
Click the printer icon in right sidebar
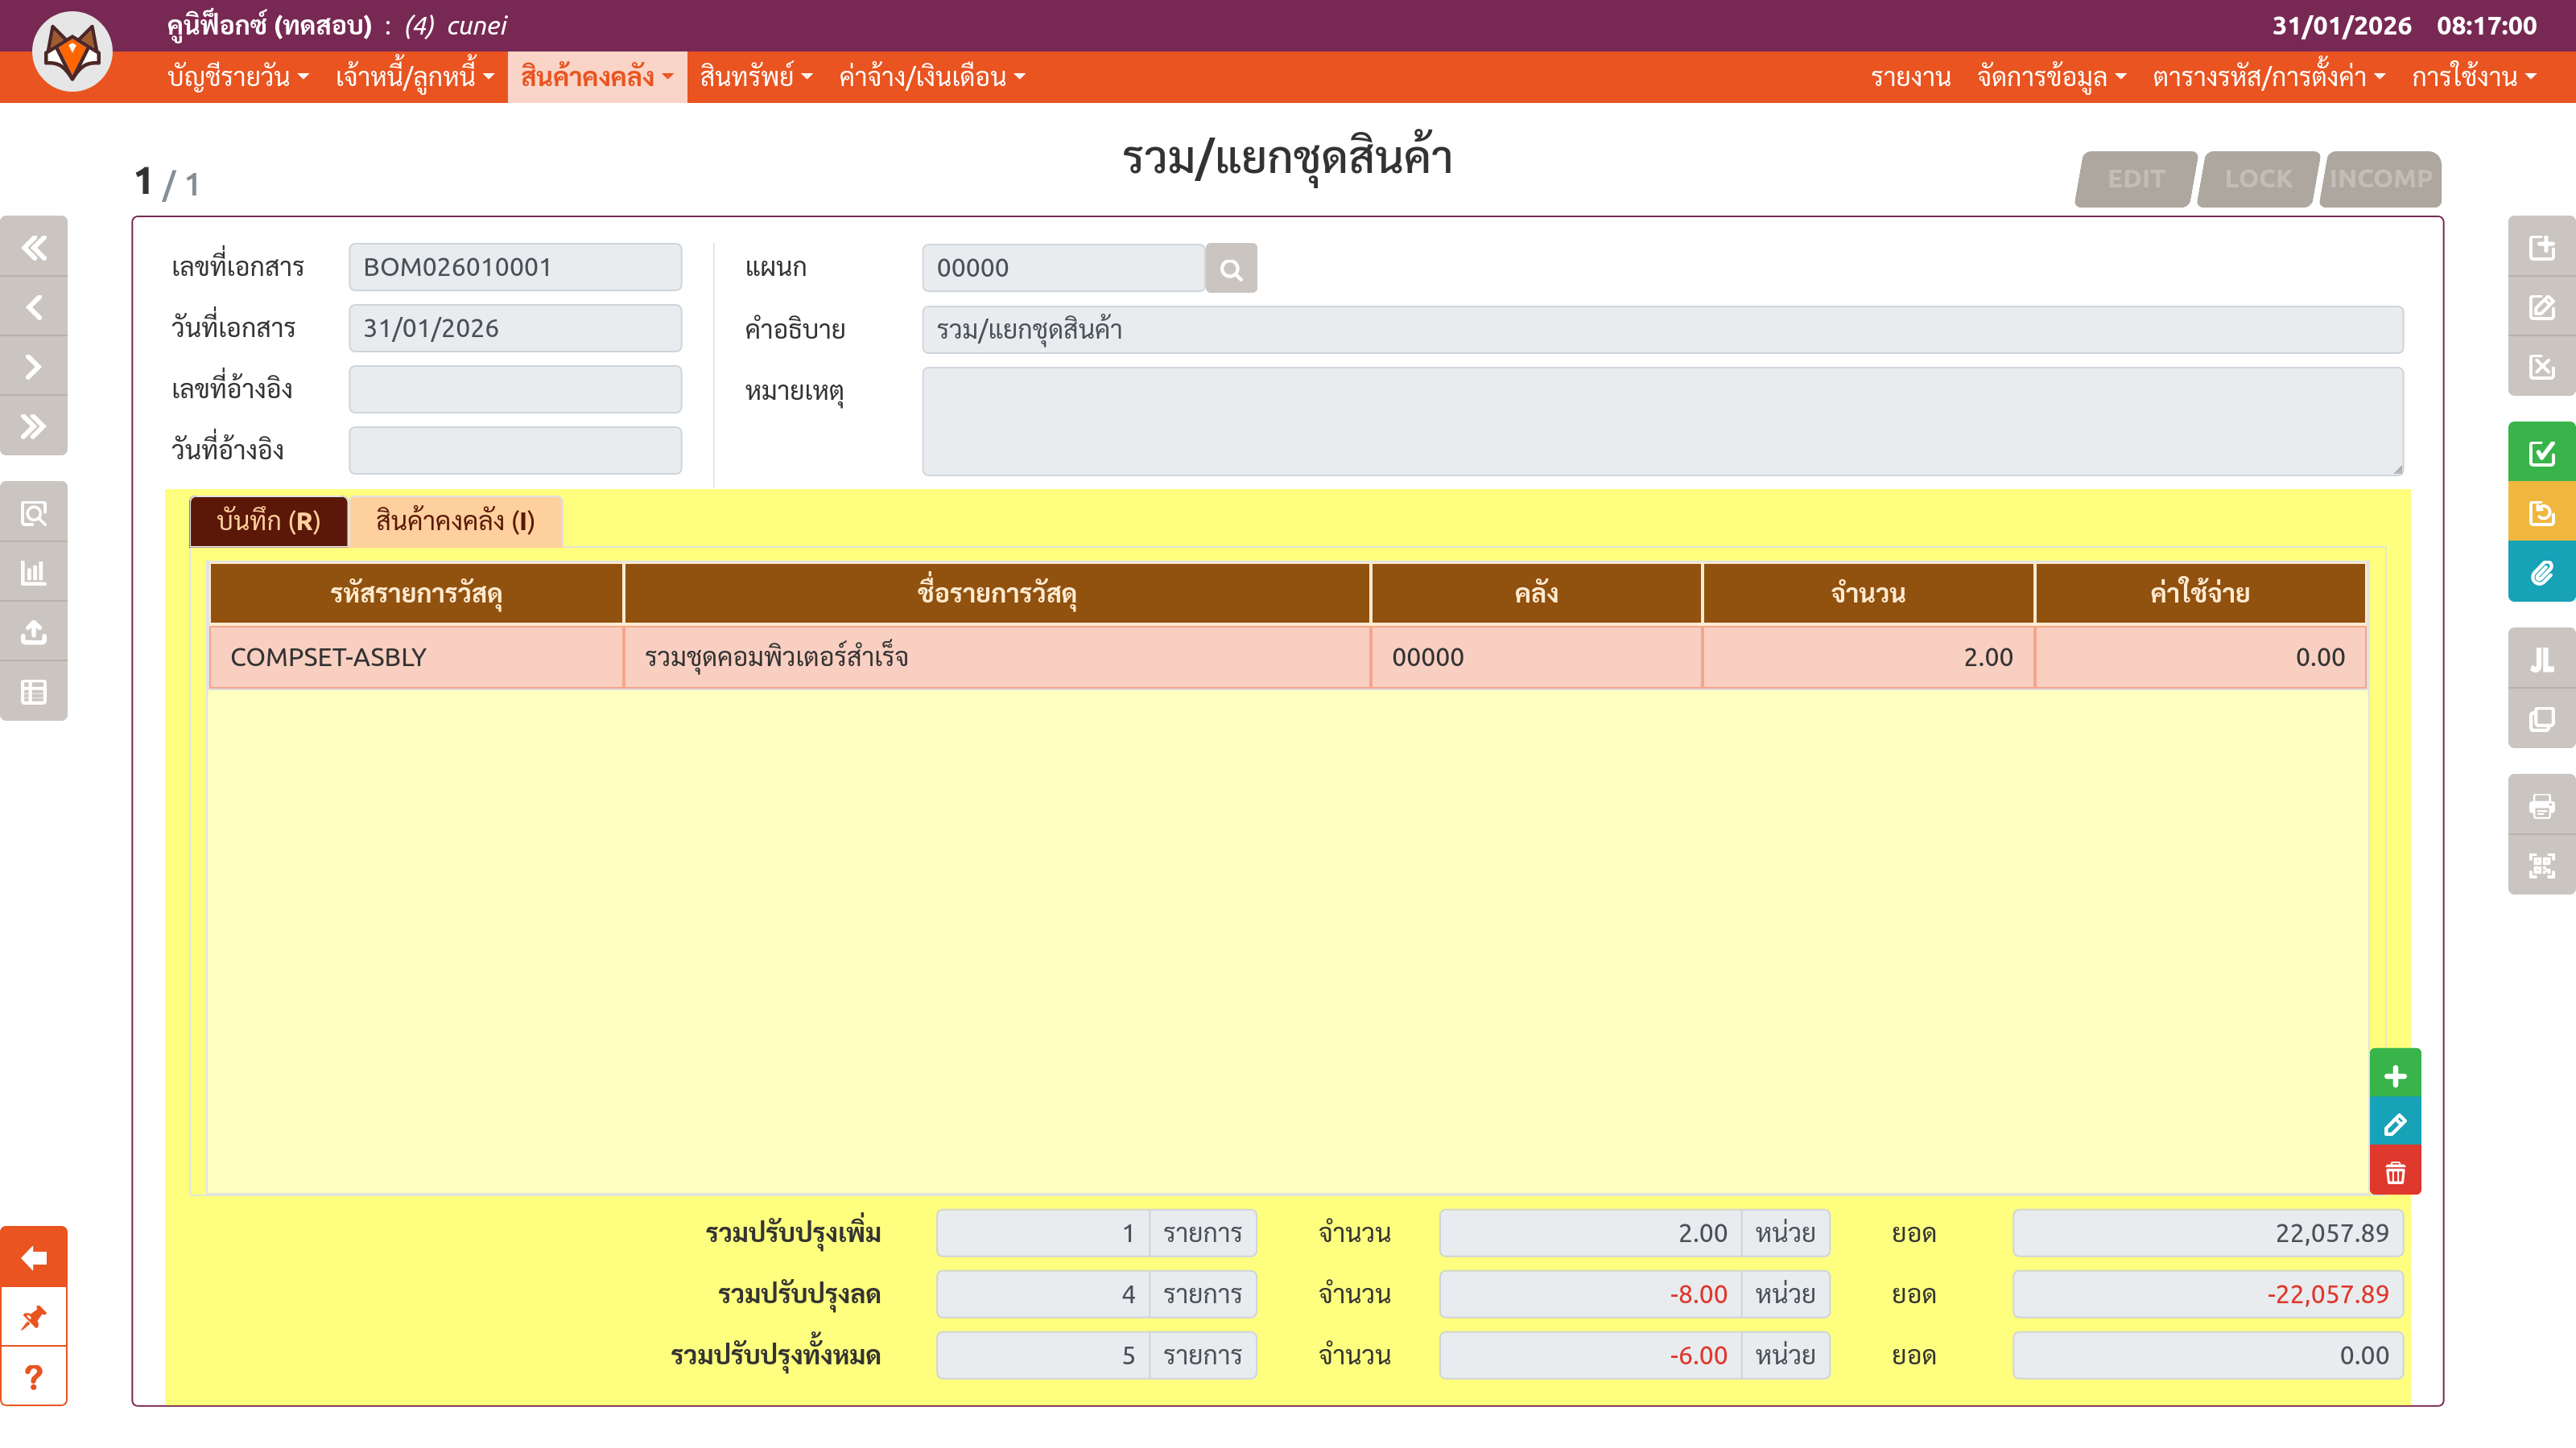coord(2540,805)
